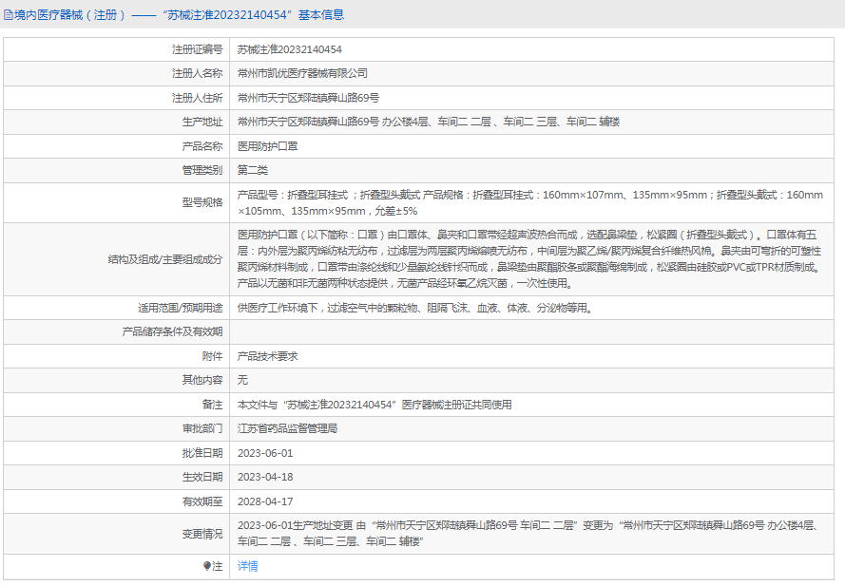The image size is (845, 586).
Task: Open the 详情 details link
Action: 248,566
